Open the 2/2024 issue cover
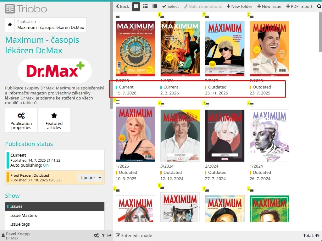 pyautogui.click(x=225, y=136)
